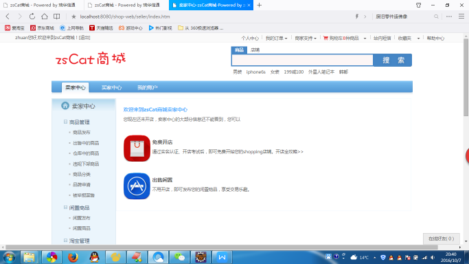The image size is (469, 264).
Task: Open the 爱淘宝 bookmark
Action: [x=14, y=27]
